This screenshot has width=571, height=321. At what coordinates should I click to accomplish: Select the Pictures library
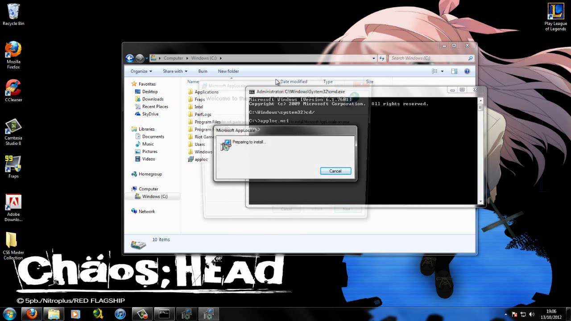[x=149, y=152]
